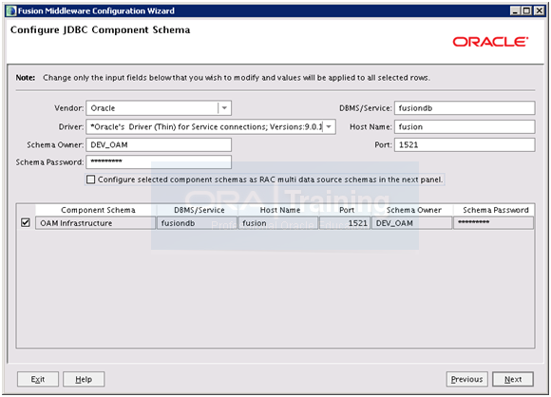Viewport: 551px width, 397px height.
Task: Proceed with the Next button
Action: click(513, 379)
